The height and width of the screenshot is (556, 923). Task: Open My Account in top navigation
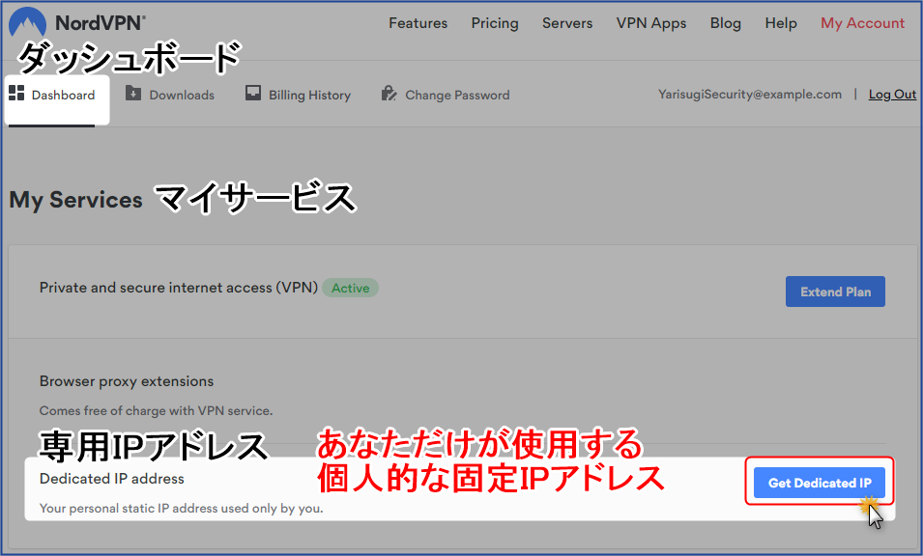862,23
